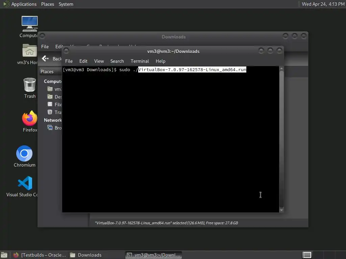Image resolution: width=346 pixels, height=259 pixels.
Task: Open the terminal Search menu
Action: [117, 61]
